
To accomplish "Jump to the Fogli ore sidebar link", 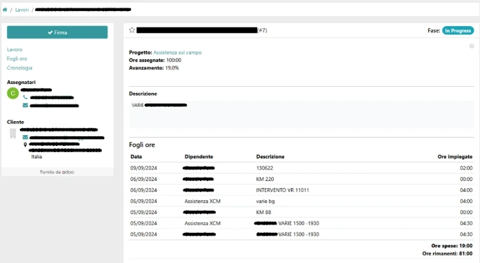I will pyautogui.click(x=17, y=59).
